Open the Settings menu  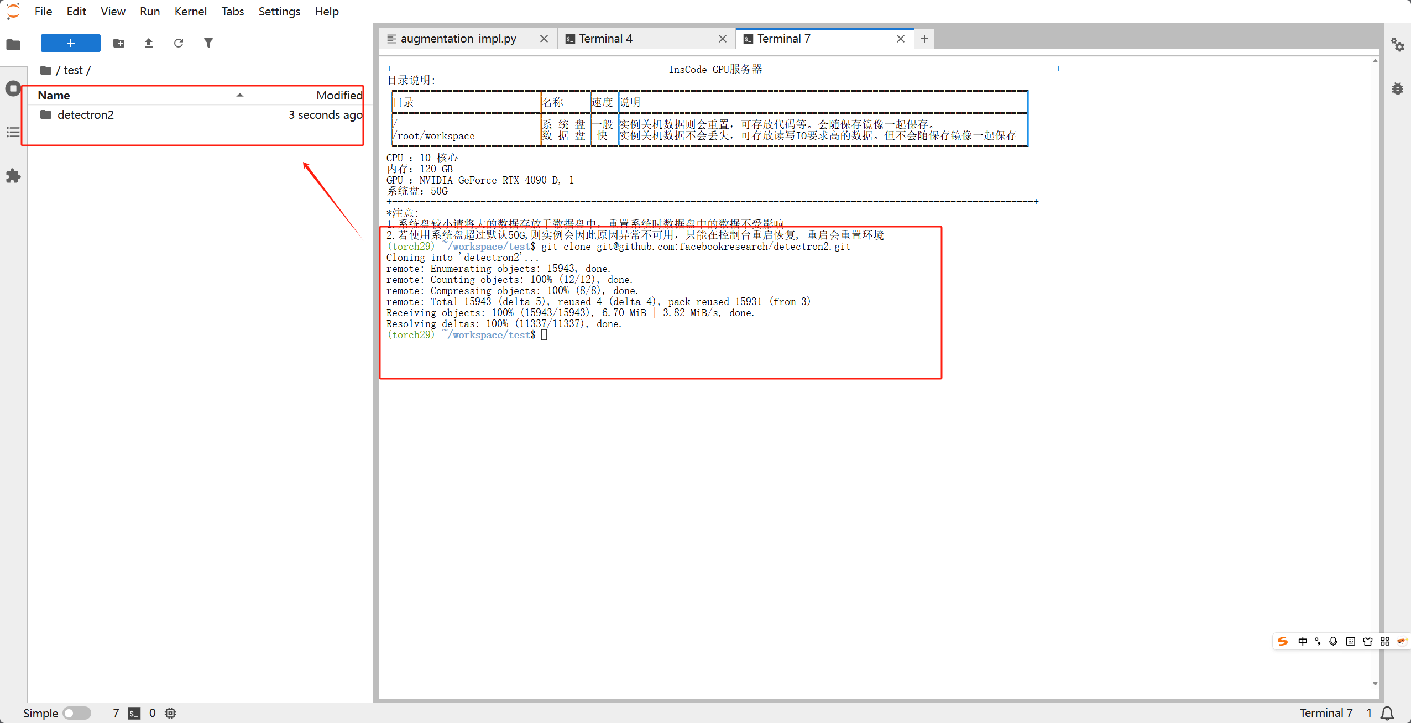(x=279, y=11)
